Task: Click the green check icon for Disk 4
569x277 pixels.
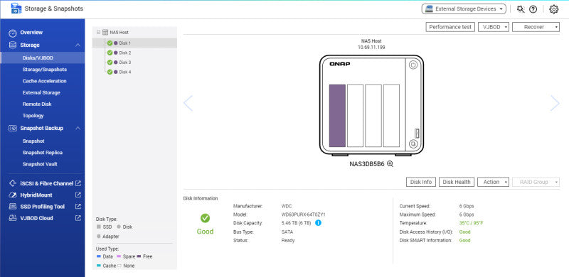Action: (110, 72)
